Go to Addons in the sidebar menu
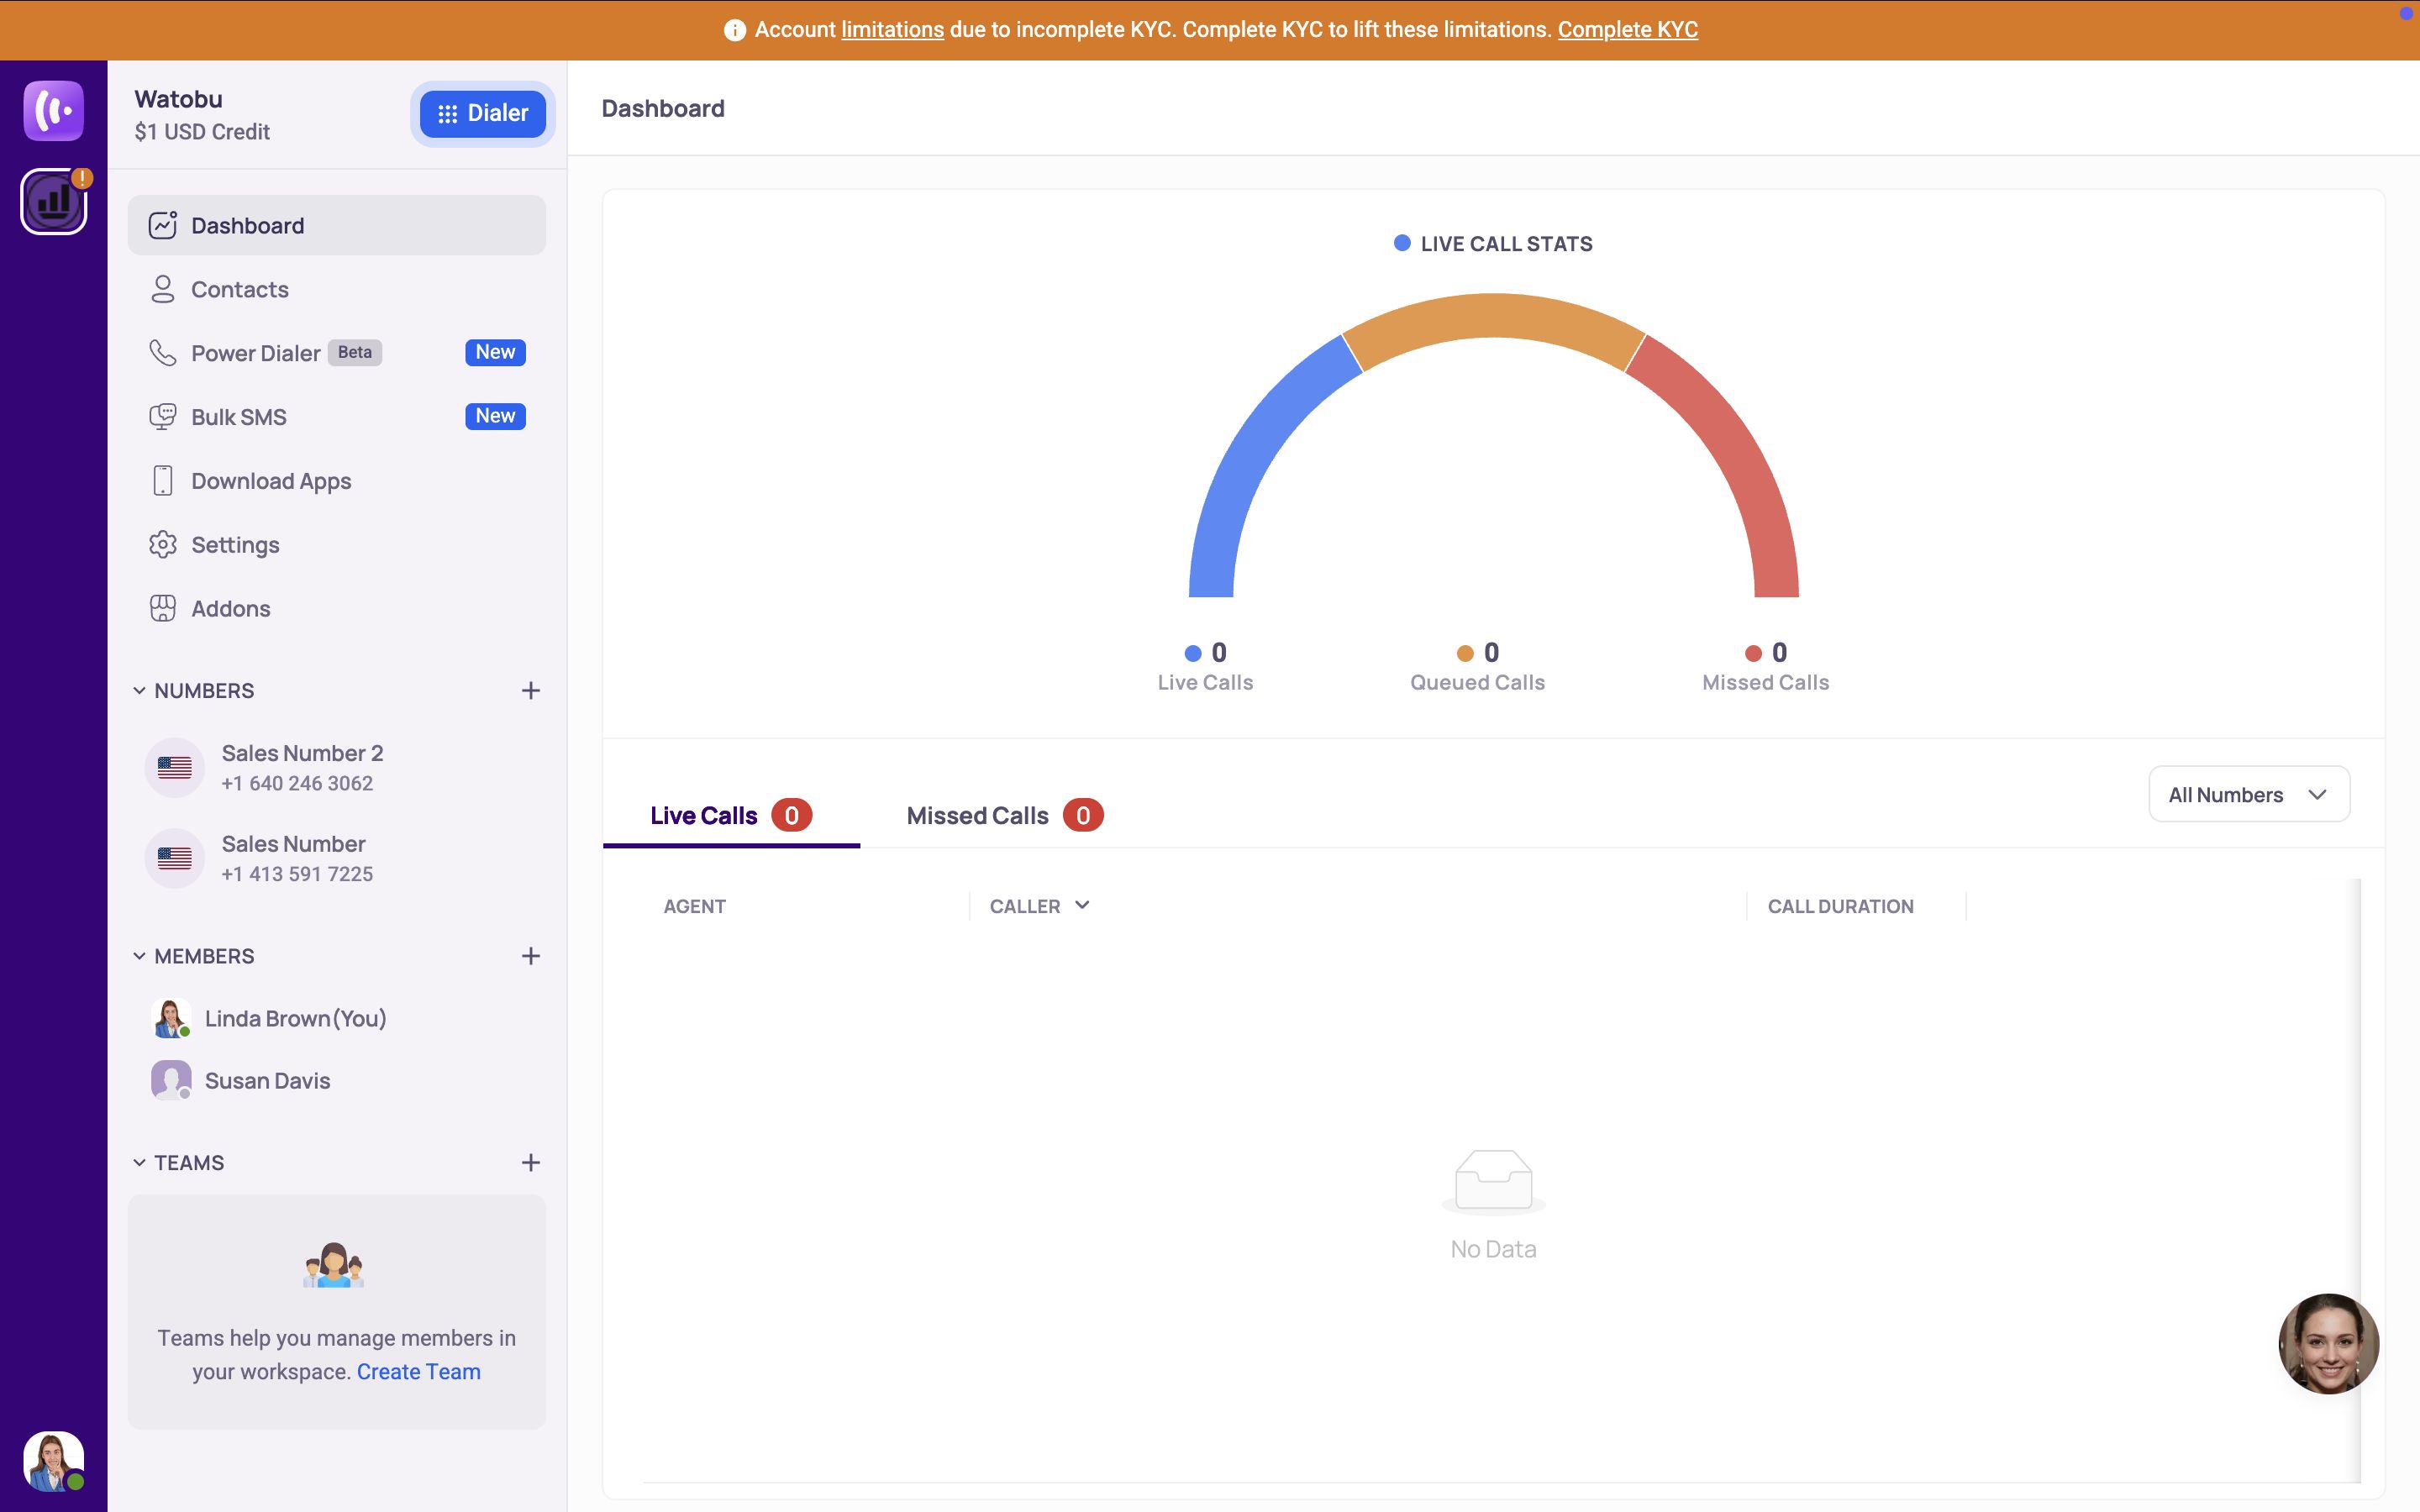Image resolution: width=2420 pixels, height=1512 pixels. click(x=336, y=608)
